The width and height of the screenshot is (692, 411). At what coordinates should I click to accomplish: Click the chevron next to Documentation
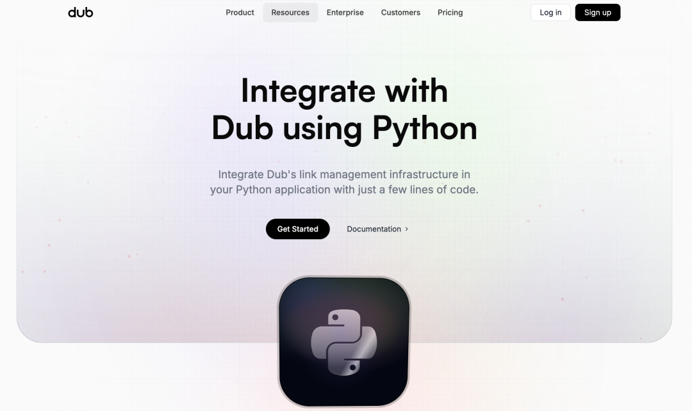tap(406, 229)
